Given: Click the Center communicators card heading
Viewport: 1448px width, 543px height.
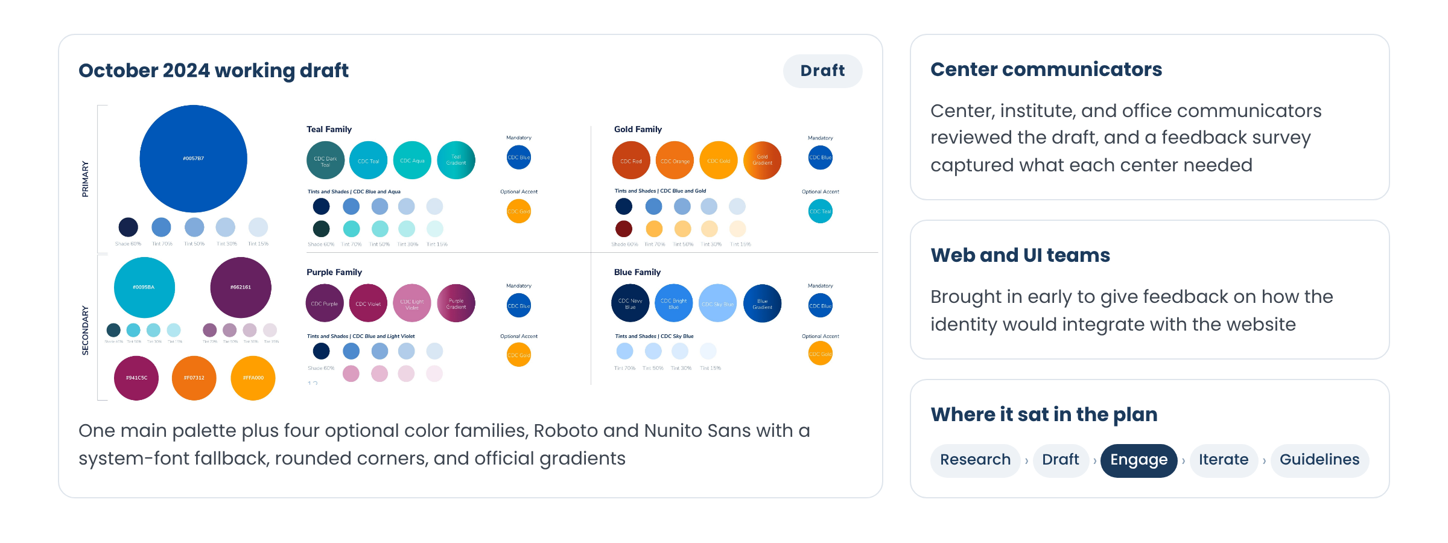Looking at the screenshot, I should 1046,69.
